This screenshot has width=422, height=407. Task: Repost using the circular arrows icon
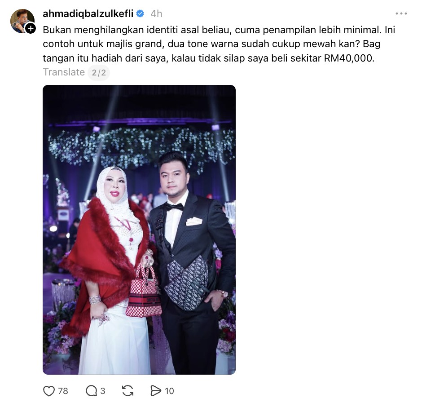[x=127, y=390]
